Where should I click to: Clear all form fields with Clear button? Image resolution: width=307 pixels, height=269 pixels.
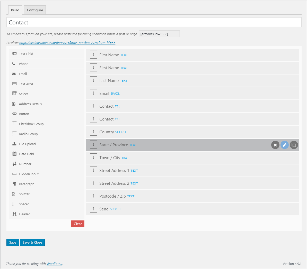click(78, 224)
